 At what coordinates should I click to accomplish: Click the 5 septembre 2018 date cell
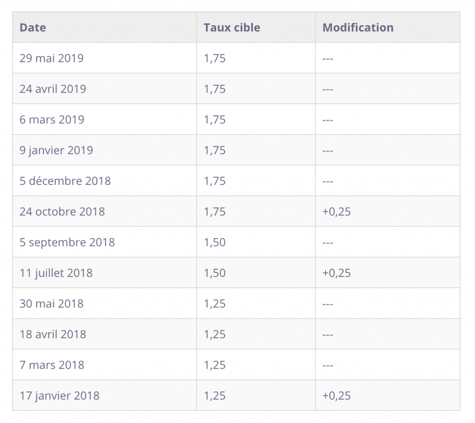(x=67, y=242)
